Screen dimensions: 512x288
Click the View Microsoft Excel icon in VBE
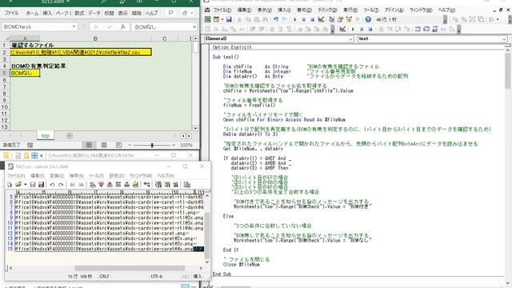(x=208, y=19)
